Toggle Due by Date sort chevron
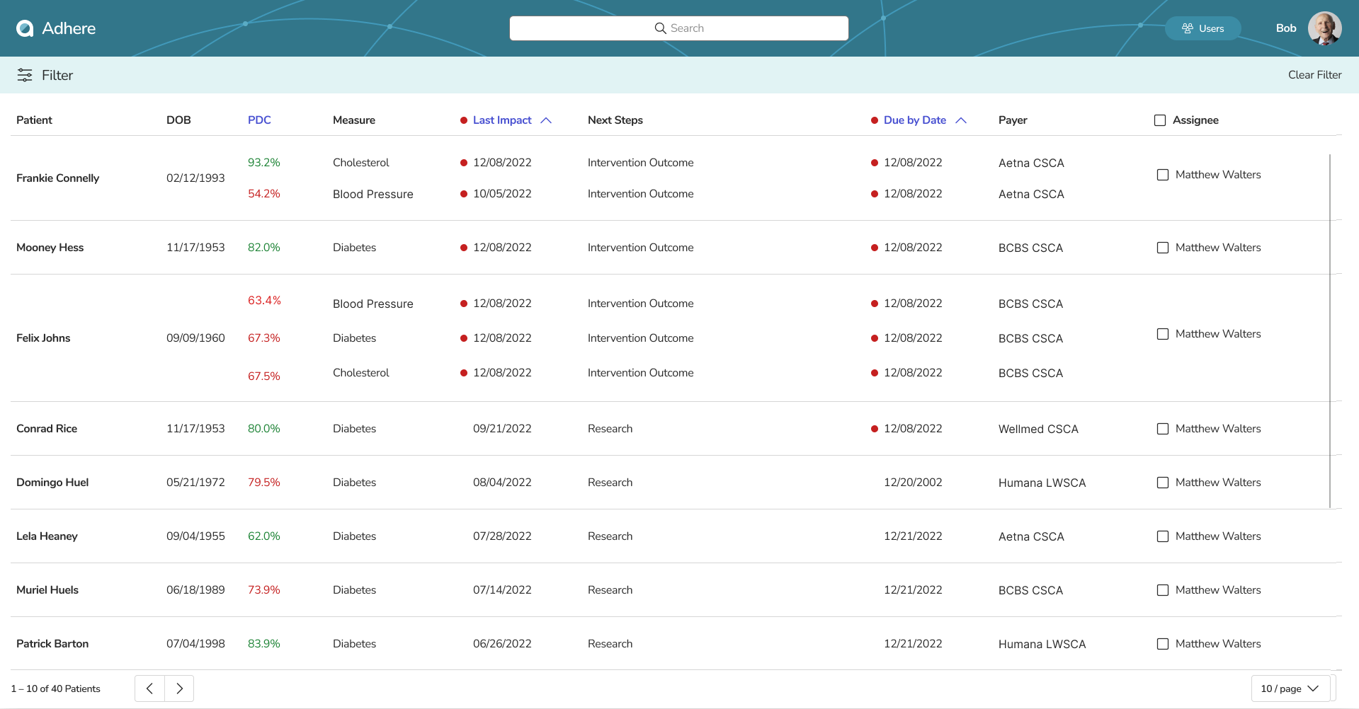This screenshot has height=709, width=1359. [x=961, y=120]
